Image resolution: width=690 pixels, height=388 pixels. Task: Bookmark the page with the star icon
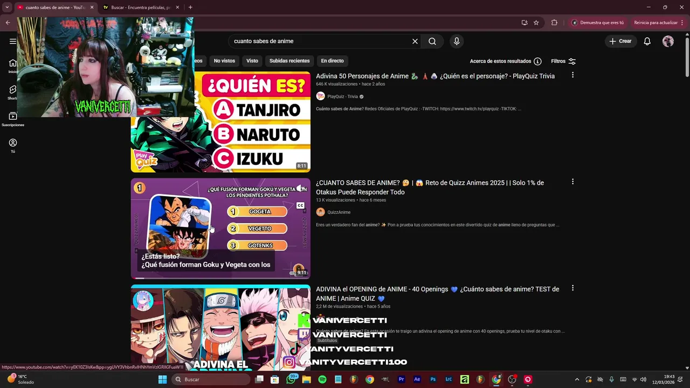pyautogui.click(x=536, y=23)
